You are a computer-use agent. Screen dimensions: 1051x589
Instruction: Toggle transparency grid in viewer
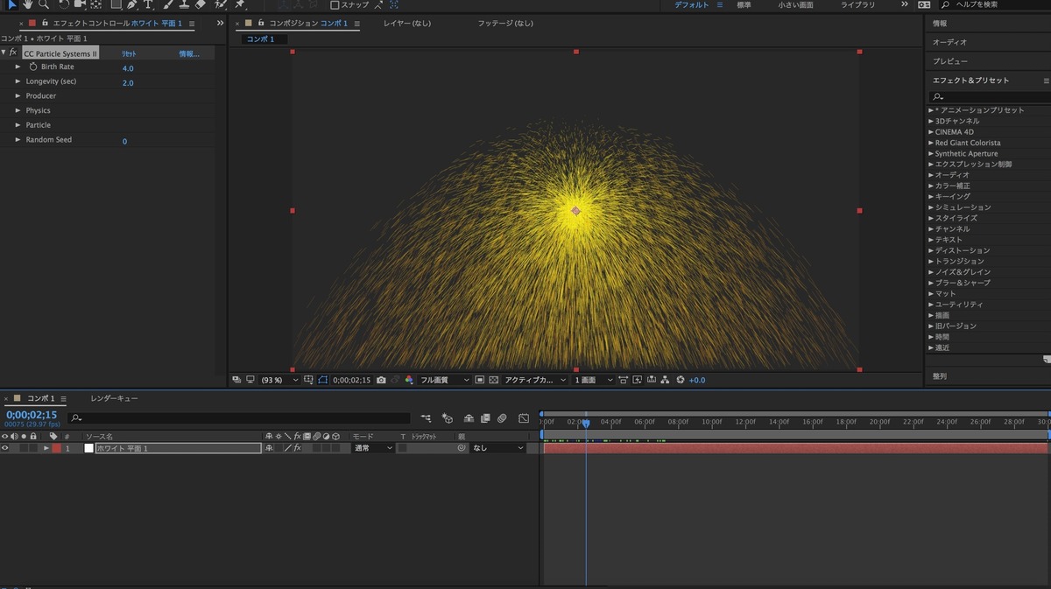494,380
